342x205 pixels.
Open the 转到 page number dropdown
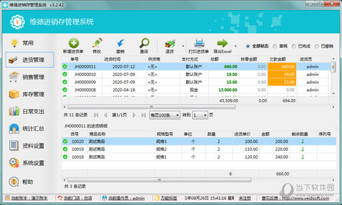(200, 115)
